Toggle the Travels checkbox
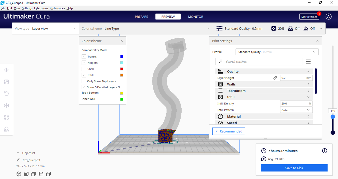The height and width of the screenshot is (179, 338). click(x=84, y=56)
